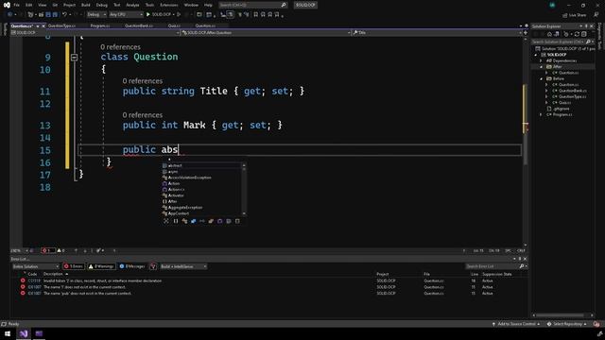Close the active Question.cs tab
605x340 pixels.
click(43, 25)
